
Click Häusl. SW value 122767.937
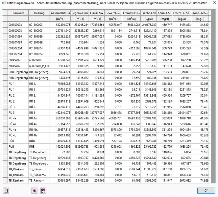(97, 112)
